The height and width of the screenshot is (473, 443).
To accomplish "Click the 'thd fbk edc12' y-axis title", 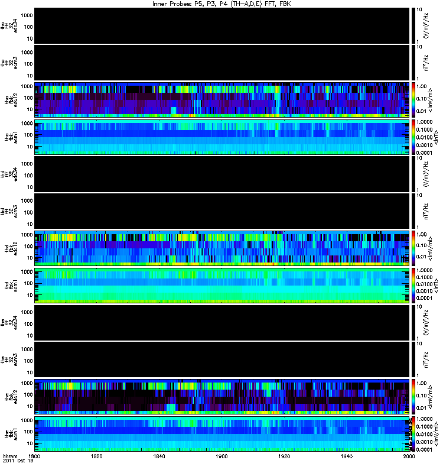I will 11,248.
